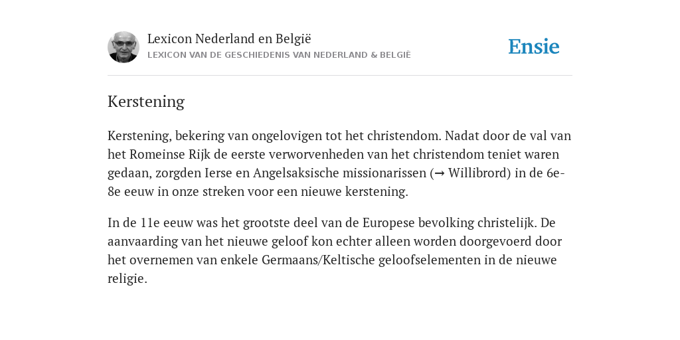Click the word Angelsaksische
The height and width of the screenshot is (340, 680).
[296, 173]
